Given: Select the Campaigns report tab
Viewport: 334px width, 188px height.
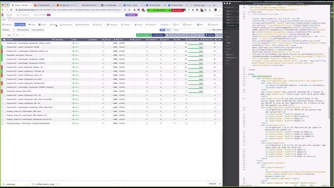Looking at the screenshot, I should 20,25.
